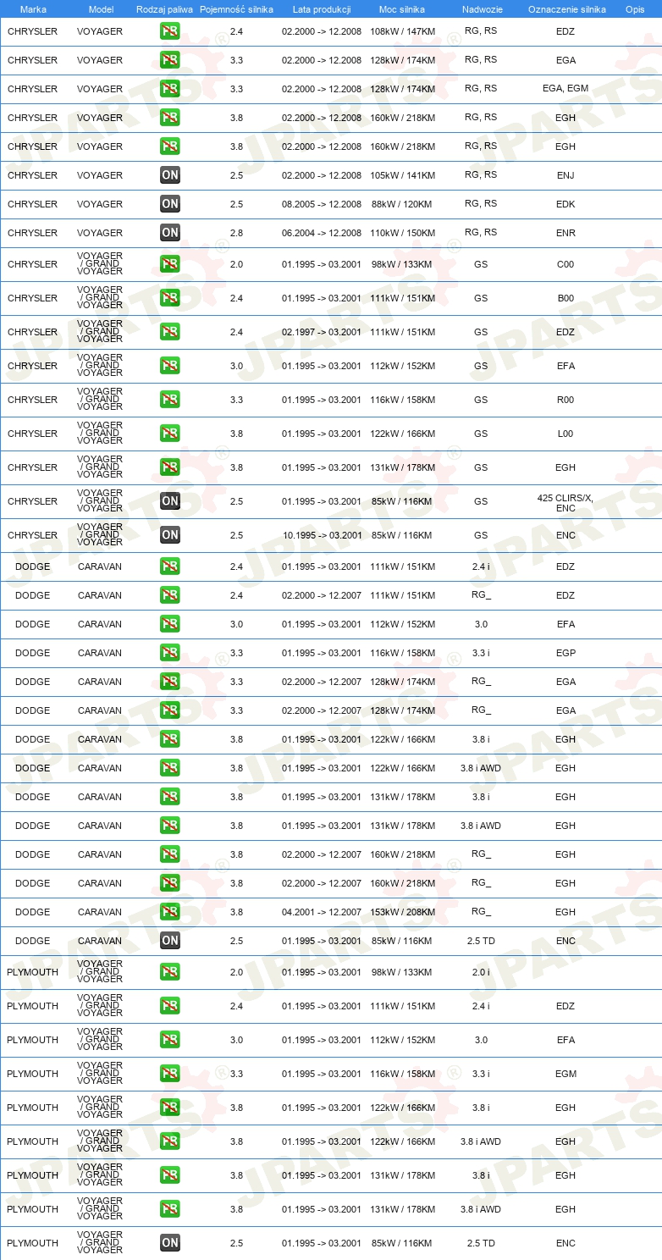
Task: Click the petrol icon in the 153kW / 208KM row
Action: (x=170, y=912)
